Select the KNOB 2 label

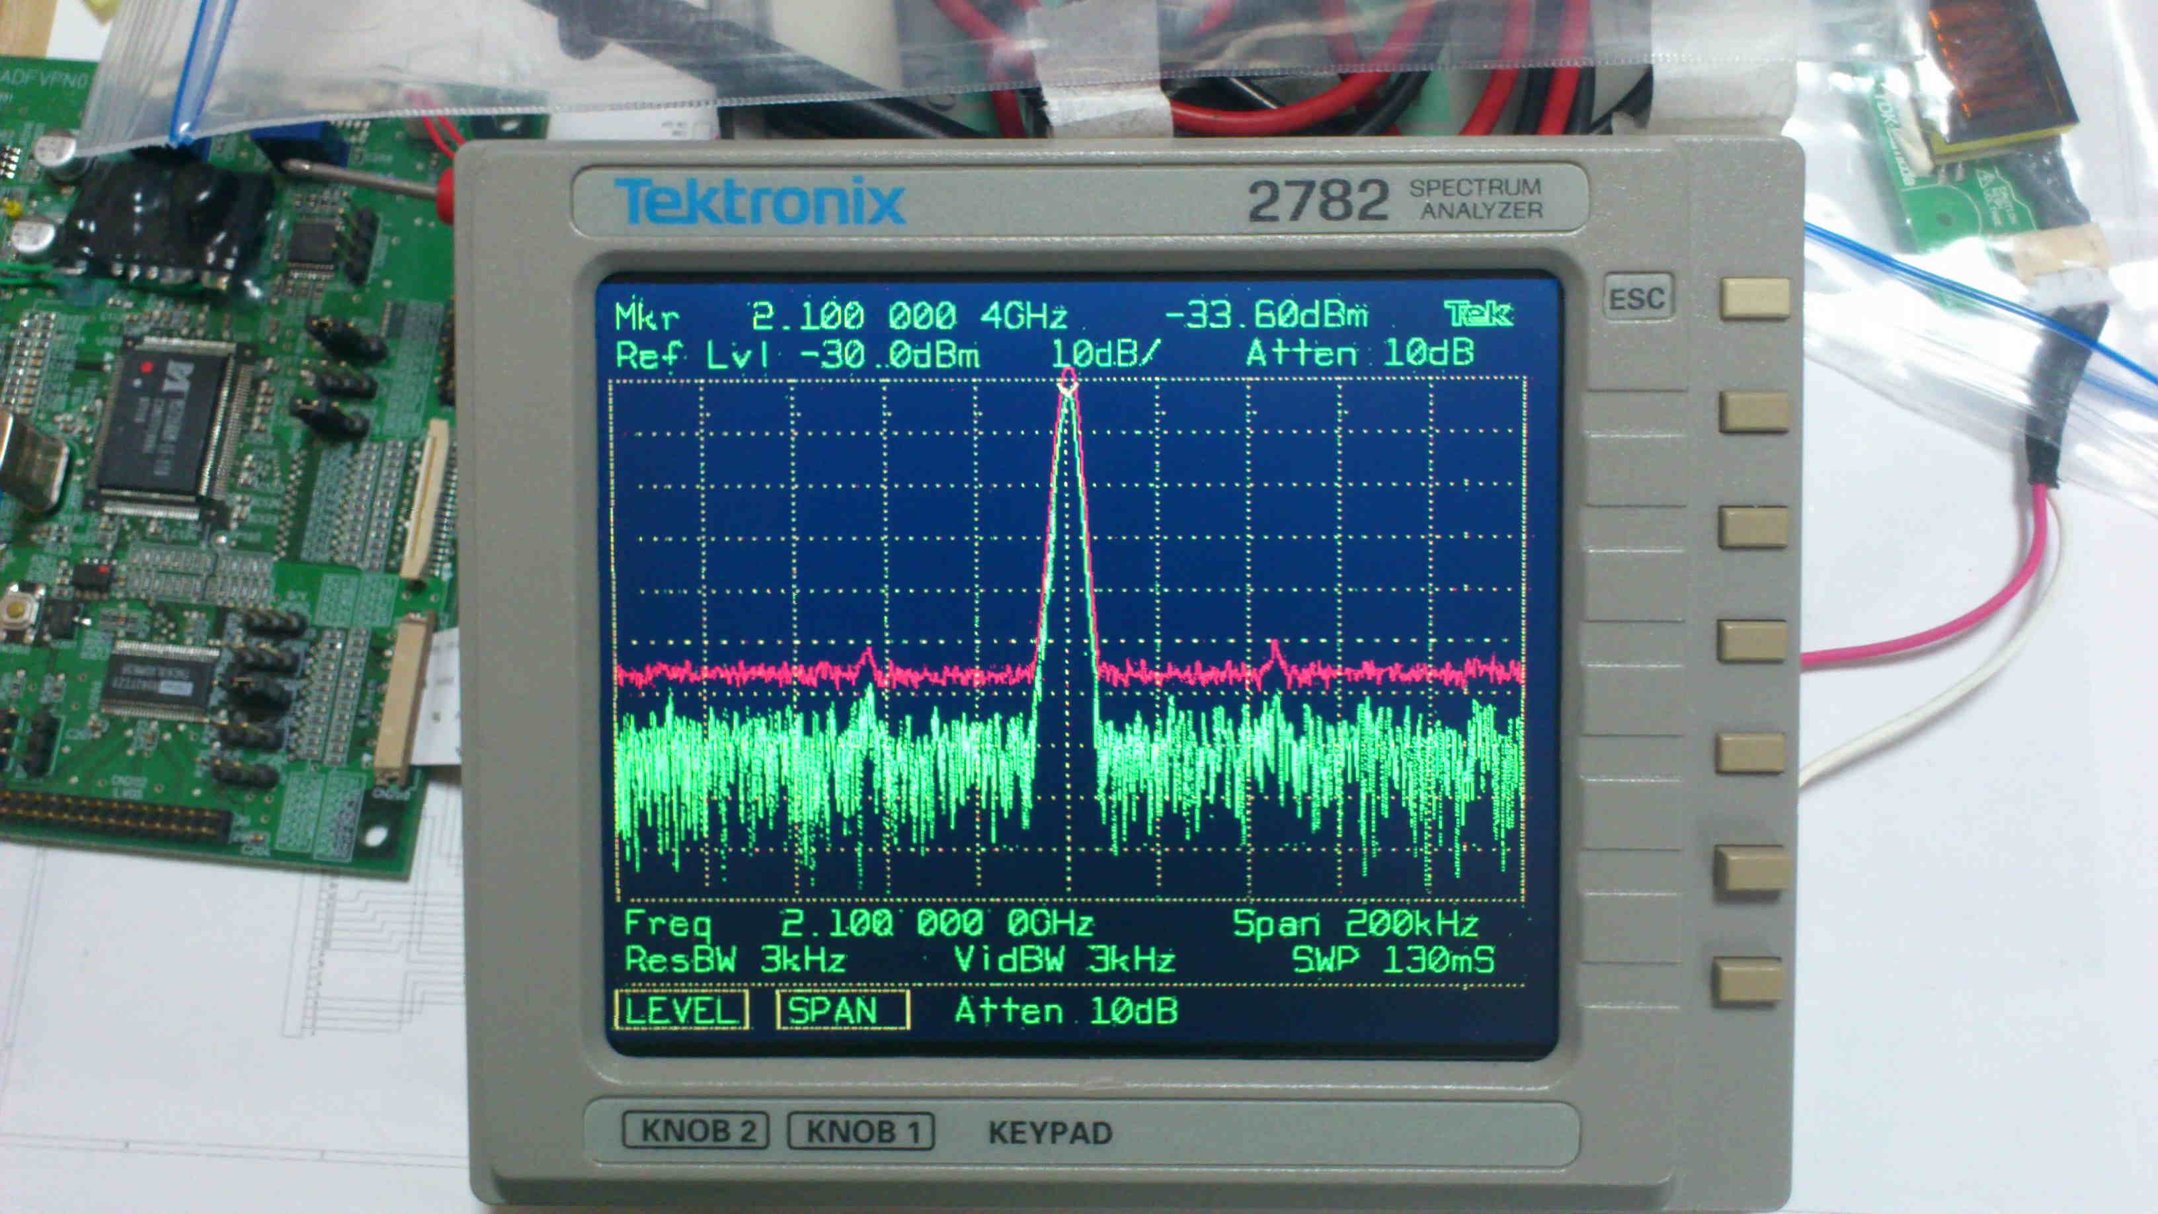pyautogui.click(x=696, y=1131)
